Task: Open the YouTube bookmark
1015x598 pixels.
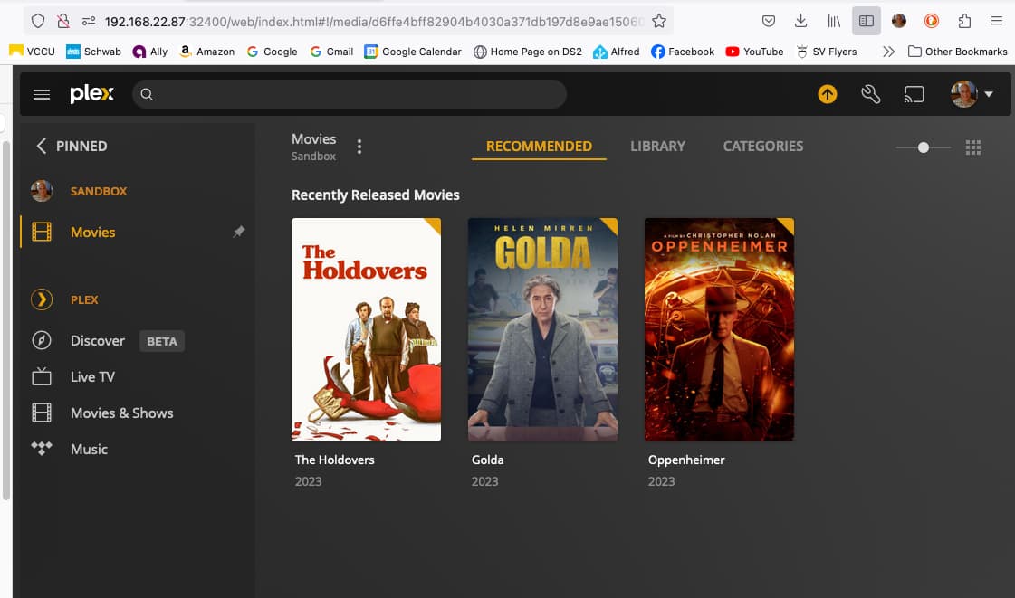Action: (755, 52)
